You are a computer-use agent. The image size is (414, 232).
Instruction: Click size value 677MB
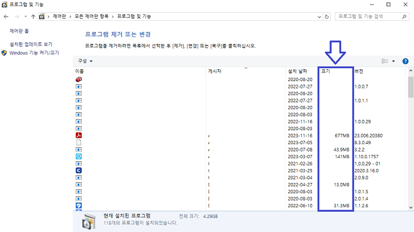point(342,135)
